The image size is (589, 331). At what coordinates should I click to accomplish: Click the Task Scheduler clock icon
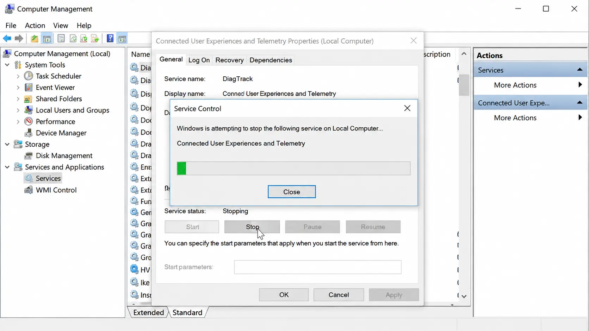[29, 76]
